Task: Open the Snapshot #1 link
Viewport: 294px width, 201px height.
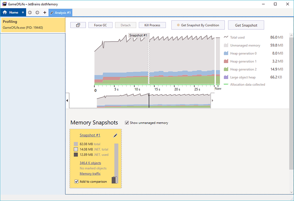Action: pyautogui.click(x=90, y=135)
